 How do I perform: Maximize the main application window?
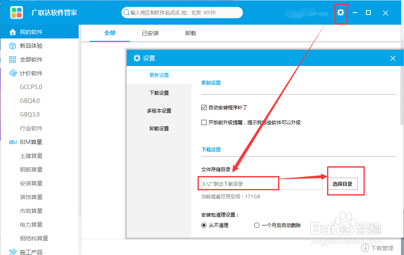coord(368,13)
